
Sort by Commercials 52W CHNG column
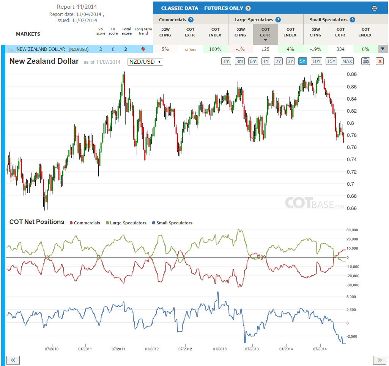165,32
